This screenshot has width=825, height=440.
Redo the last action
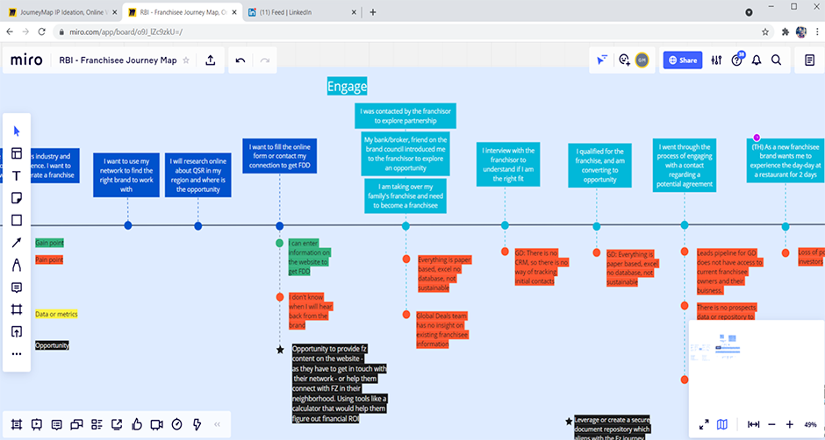click(265, 60)
